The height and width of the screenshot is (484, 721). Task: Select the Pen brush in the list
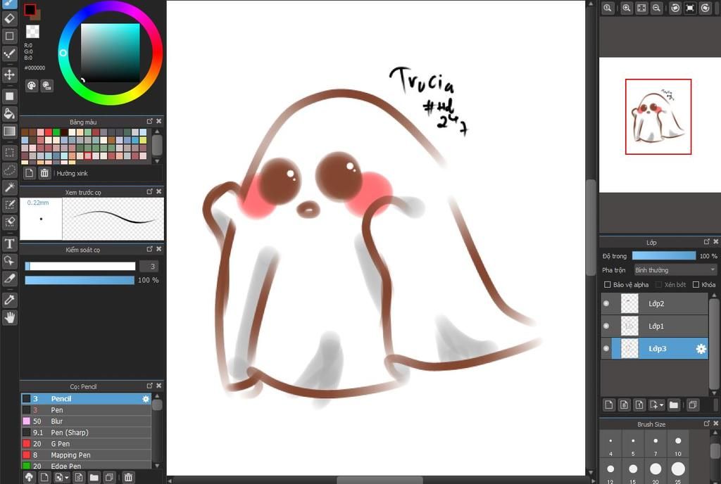(x=86, y=410)
